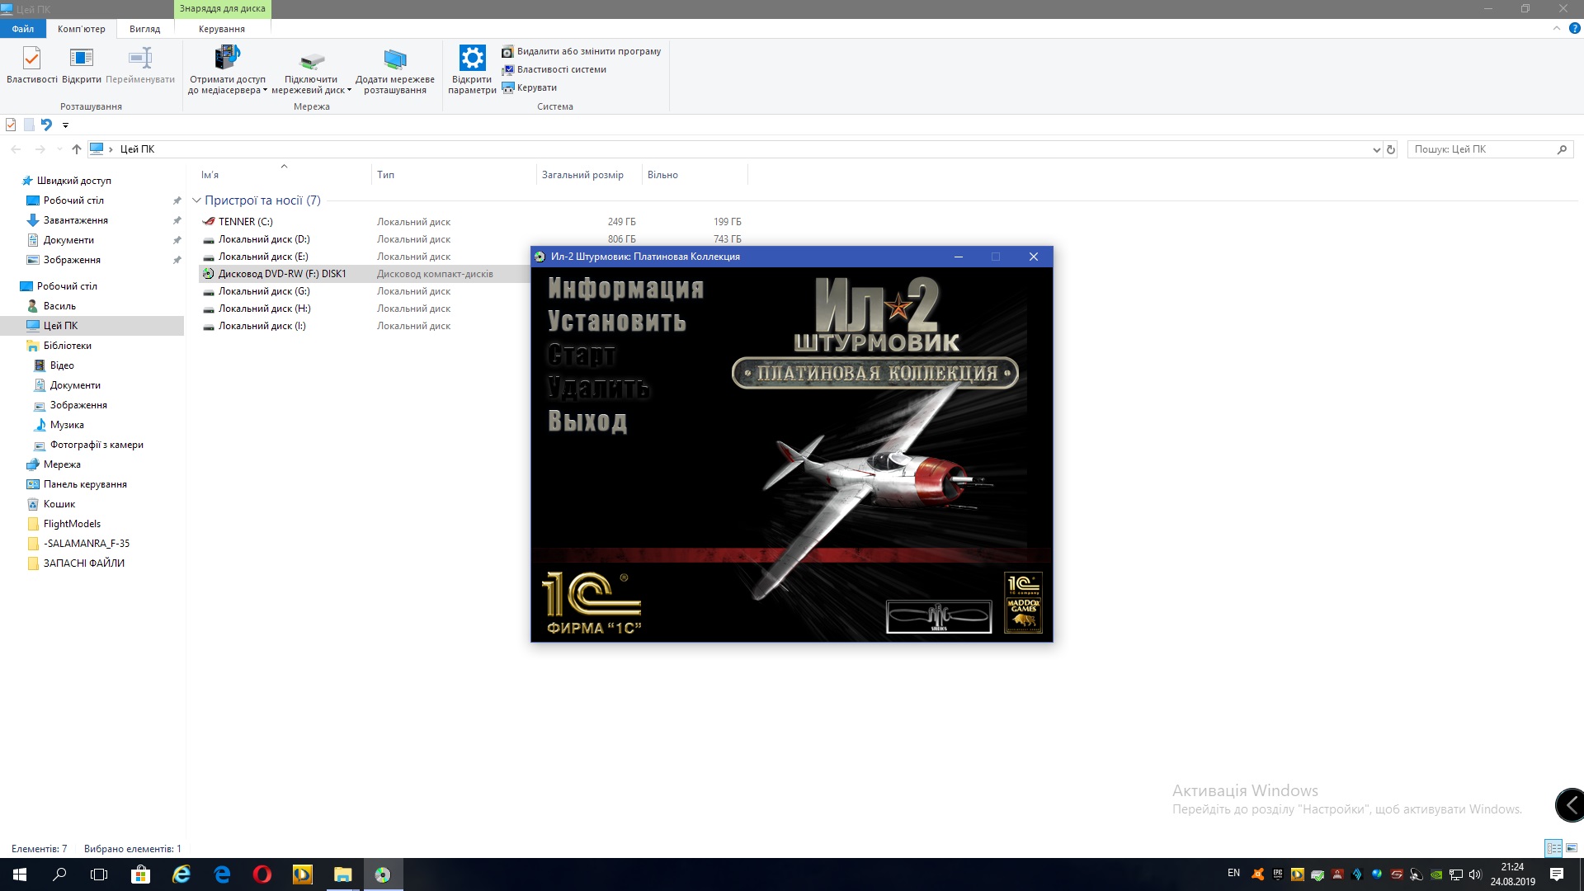Click the Refresh icon beside the address bar
Viewport: 1584px width, 891px height.
1391,149
